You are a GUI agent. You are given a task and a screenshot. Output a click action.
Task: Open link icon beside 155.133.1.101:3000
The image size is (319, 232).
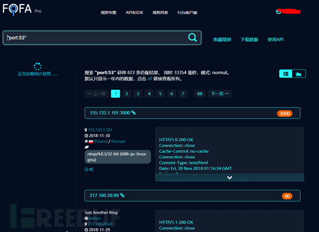pos(134,113)
